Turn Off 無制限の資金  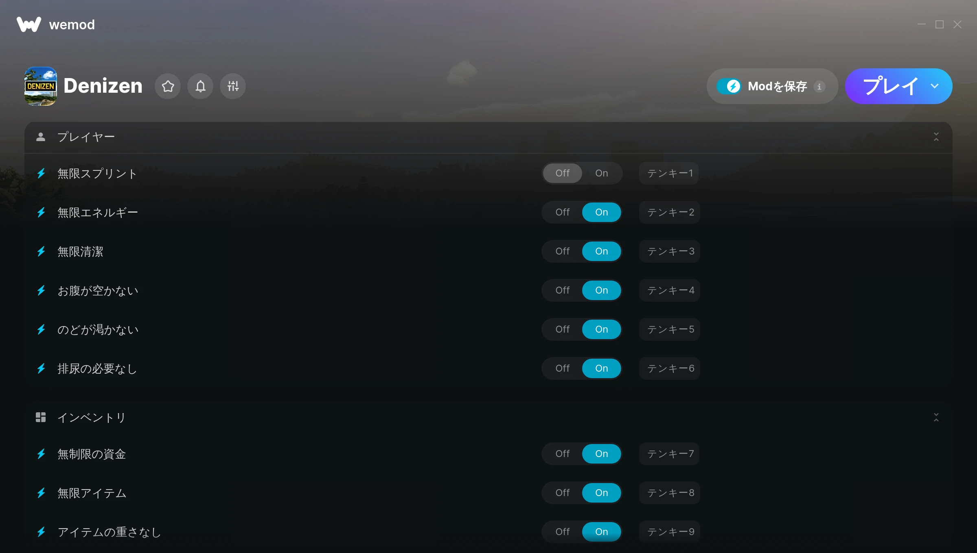[x=563, y=454]
